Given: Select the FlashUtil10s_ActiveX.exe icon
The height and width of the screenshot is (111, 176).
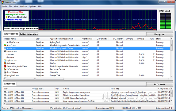Looking at the screenshot, I should point(5,66).
